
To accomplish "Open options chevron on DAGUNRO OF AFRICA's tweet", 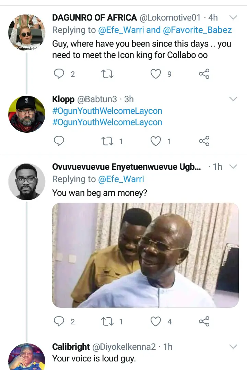I will [233, 17].
